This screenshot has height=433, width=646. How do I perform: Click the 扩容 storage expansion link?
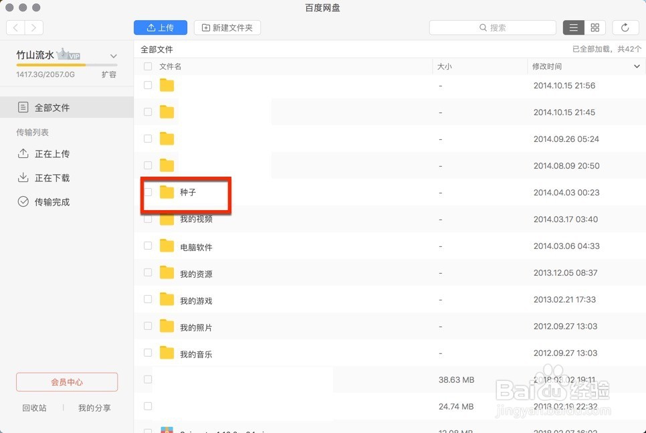click(109, 74)
